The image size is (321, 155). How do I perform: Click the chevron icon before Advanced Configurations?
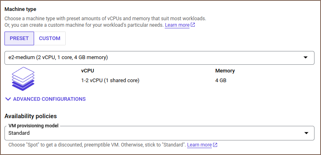click(8, 99)
